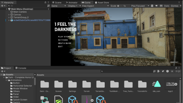Toggle the Stats overlay
Image resolution: width=183 pixels, height=103 pixels.
click(167, 6)
